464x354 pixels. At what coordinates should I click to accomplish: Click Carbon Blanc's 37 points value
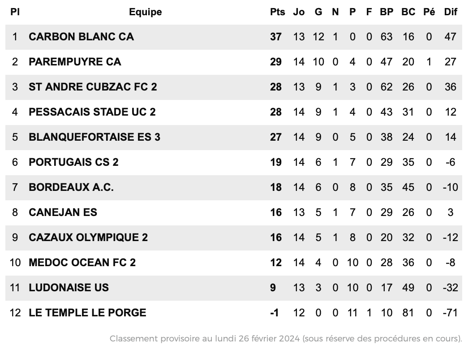click(x=275, y=37)
